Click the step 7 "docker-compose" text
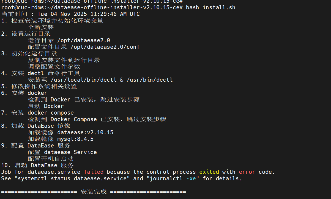This screenshot has height=199, width=331. click(x=51, y=113)
